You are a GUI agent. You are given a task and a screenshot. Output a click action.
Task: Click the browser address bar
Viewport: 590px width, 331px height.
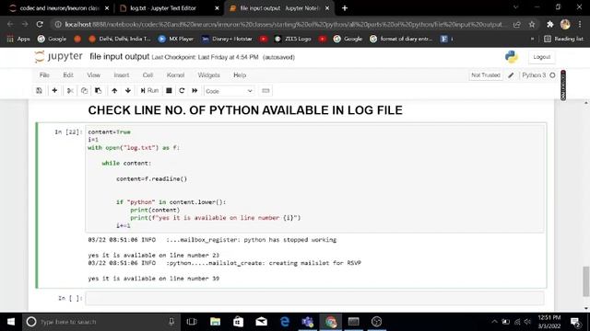coord(283,25)
